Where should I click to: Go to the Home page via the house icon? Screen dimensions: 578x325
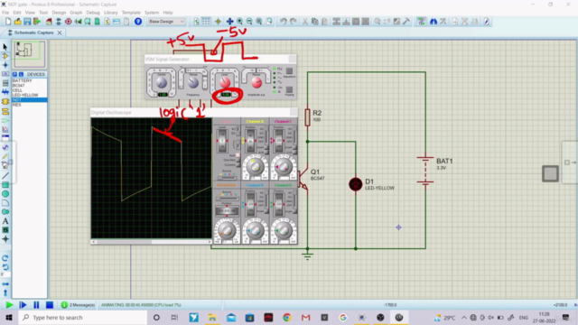click(x=49, y=22)
